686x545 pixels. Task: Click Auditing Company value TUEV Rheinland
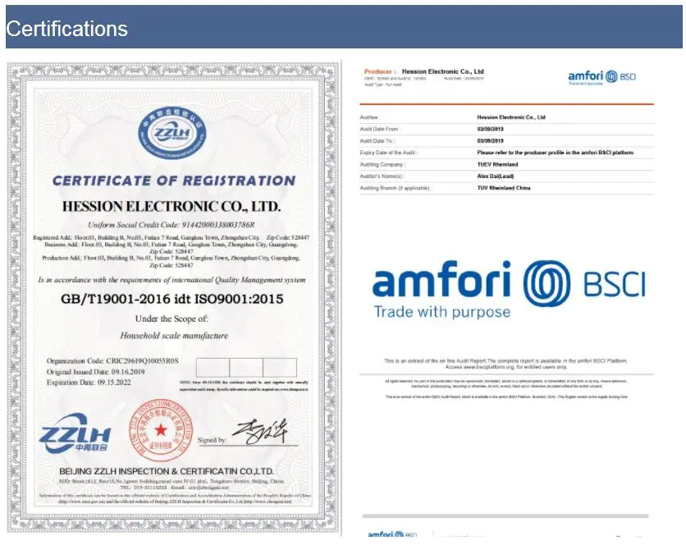(497, 165)
